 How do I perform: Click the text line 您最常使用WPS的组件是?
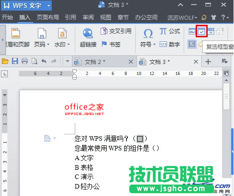pyautogui.click(x=117, y=148)
